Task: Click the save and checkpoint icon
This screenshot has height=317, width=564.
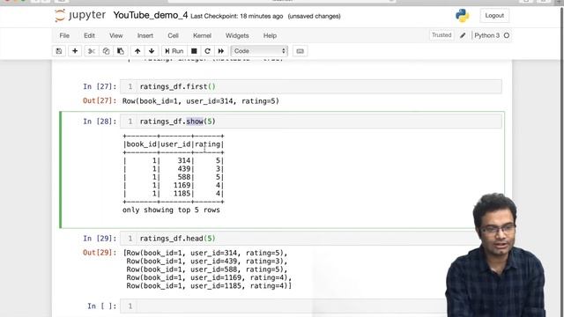Action: click(59, 51)
